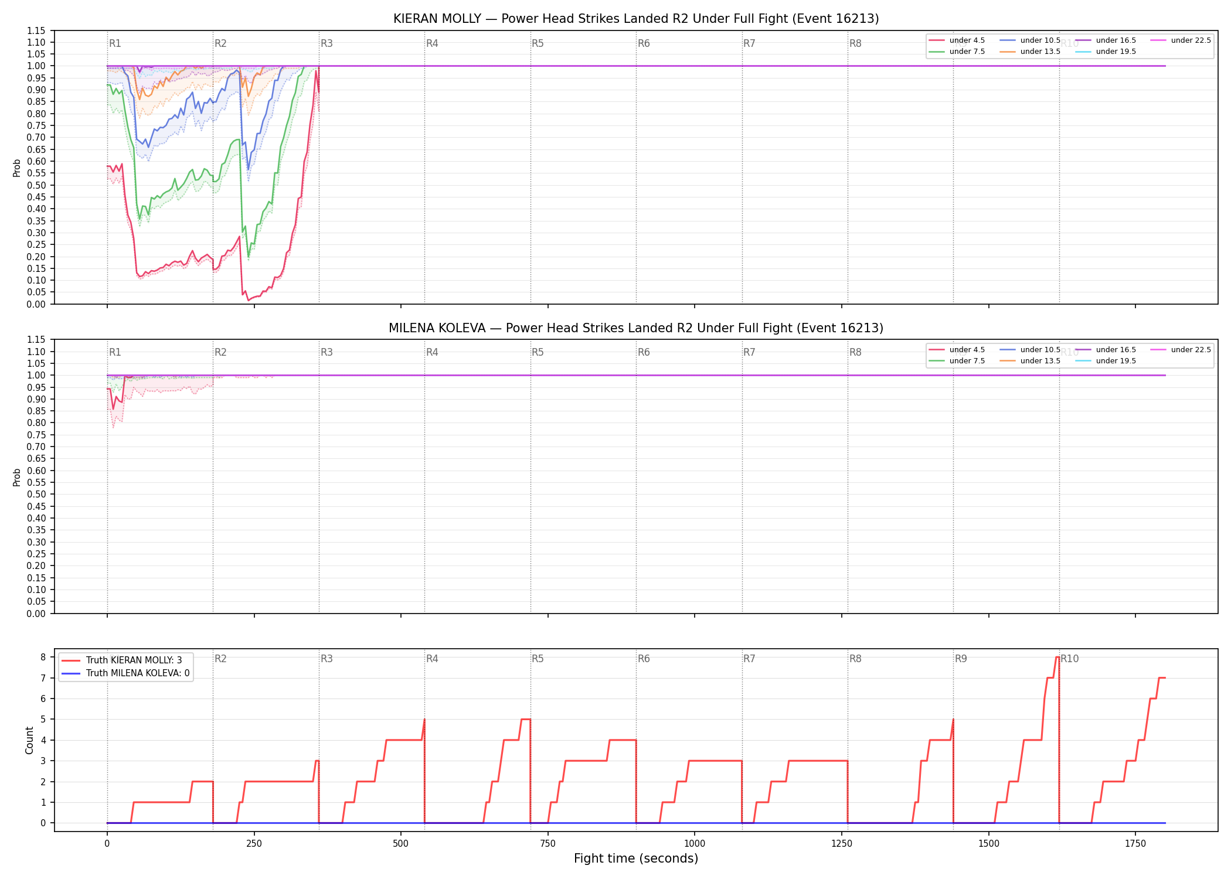Screen dimensions: 1231x879
Task: Click the R7 label in Milena Koleva chart
Action: pyautogui.click(x=749, y=352)
